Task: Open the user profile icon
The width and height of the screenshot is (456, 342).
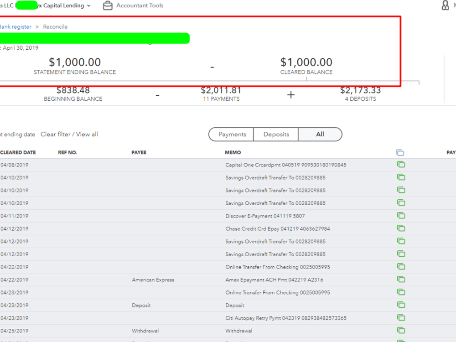Action: 445,5
